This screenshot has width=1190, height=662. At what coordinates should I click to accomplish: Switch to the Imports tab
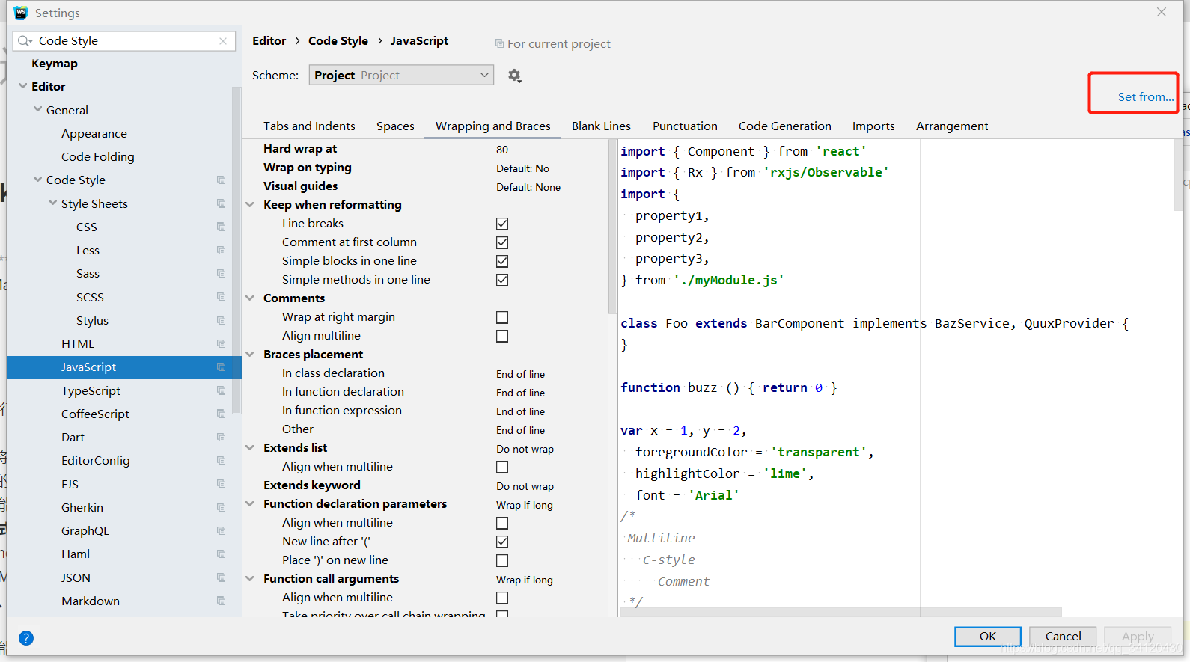873,126
